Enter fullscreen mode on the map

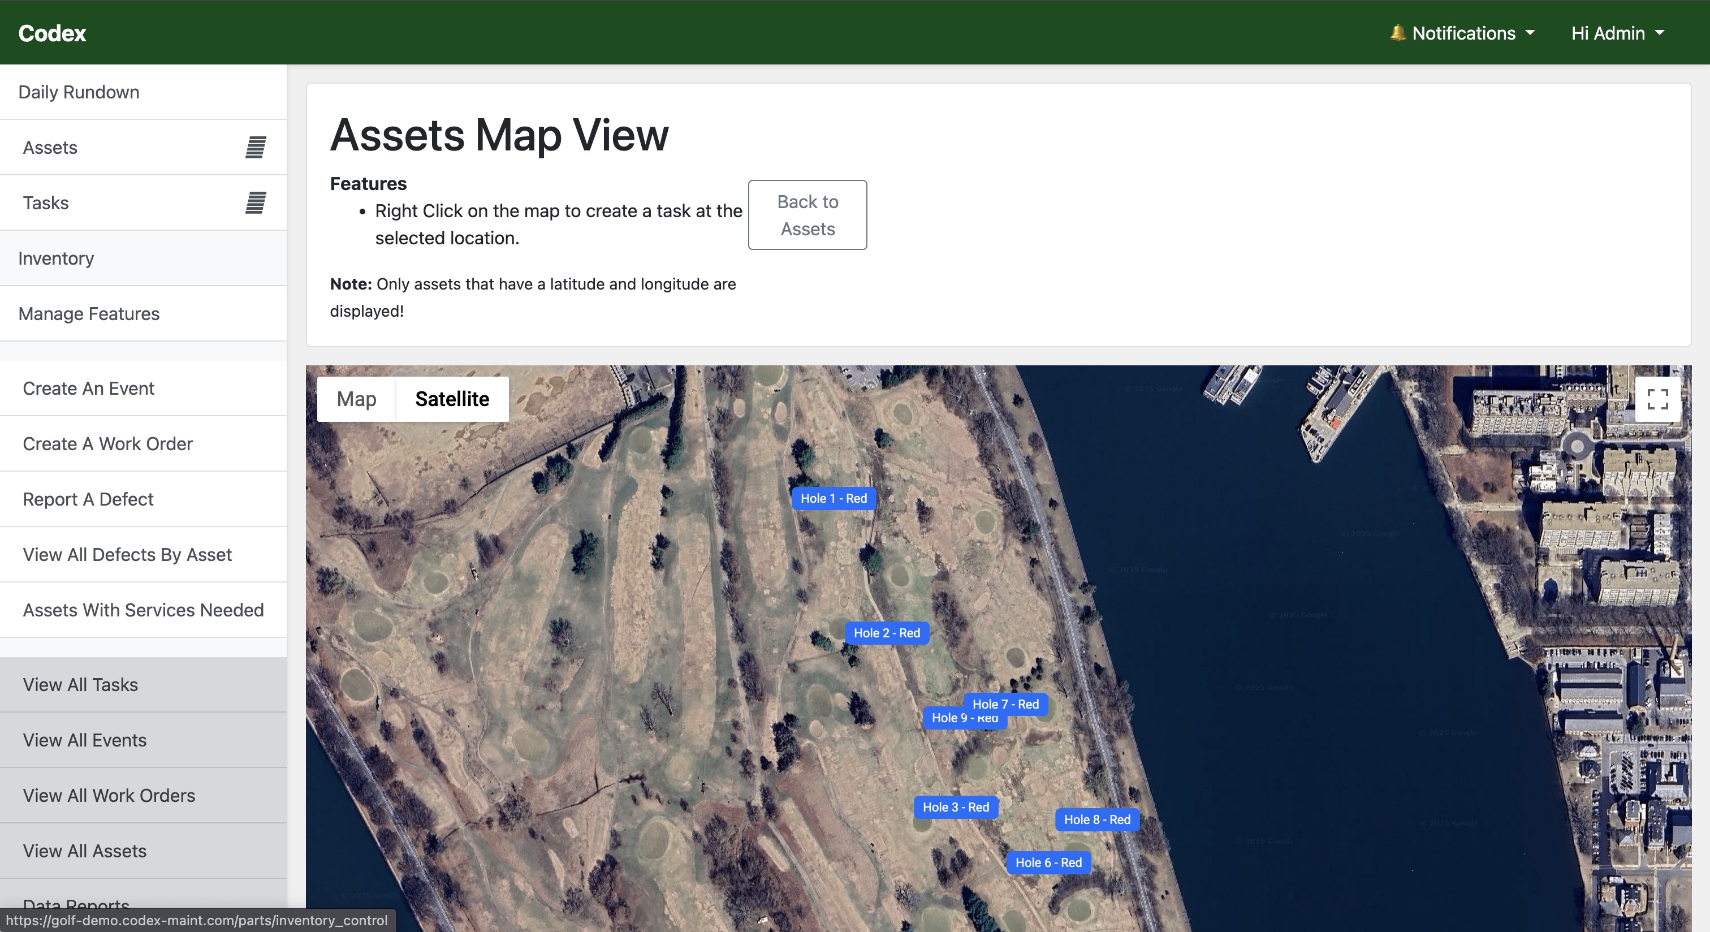coord(1657,399)
